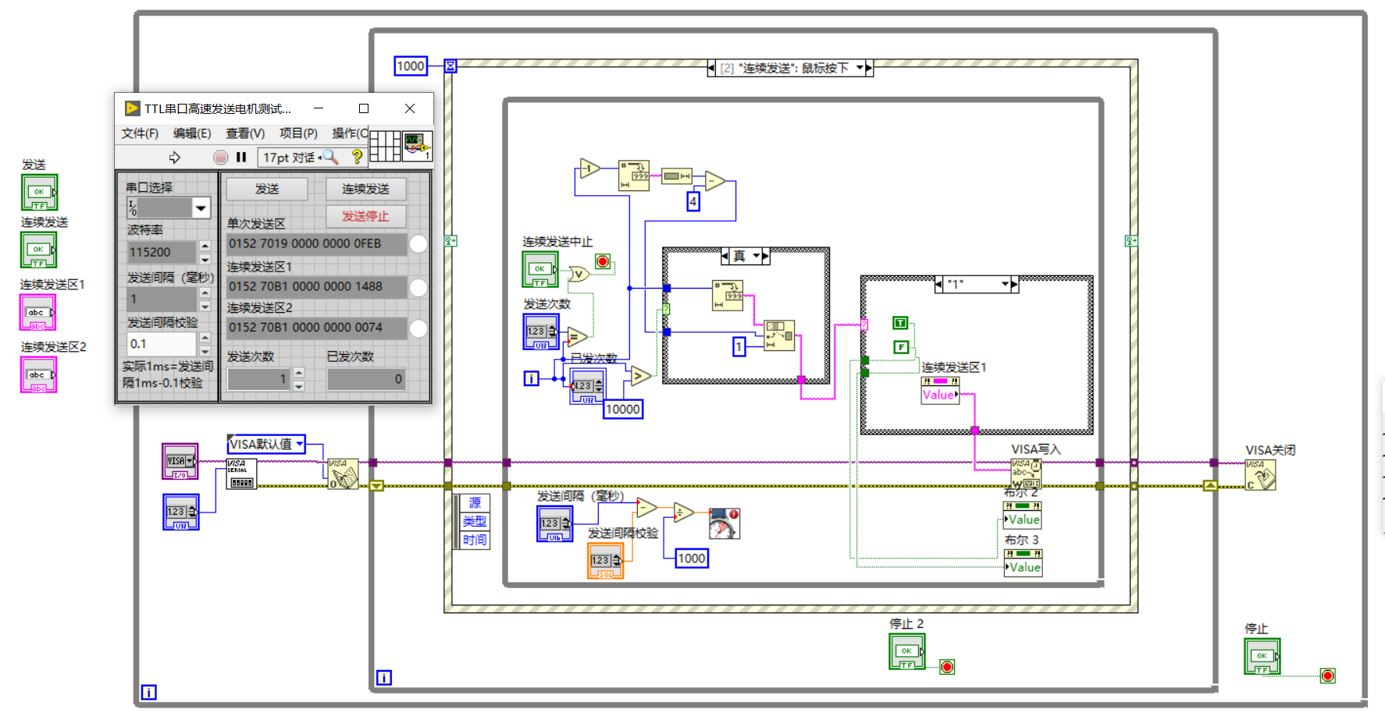The width and height of the screenshot is (1385, 713).
Task: Open the 编辑(E) menu
Action: click(192, 133)
